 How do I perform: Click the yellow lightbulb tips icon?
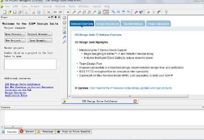pos(166,12)
